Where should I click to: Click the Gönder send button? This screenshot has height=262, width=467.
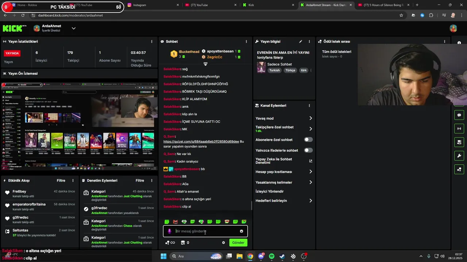point(238,243)
